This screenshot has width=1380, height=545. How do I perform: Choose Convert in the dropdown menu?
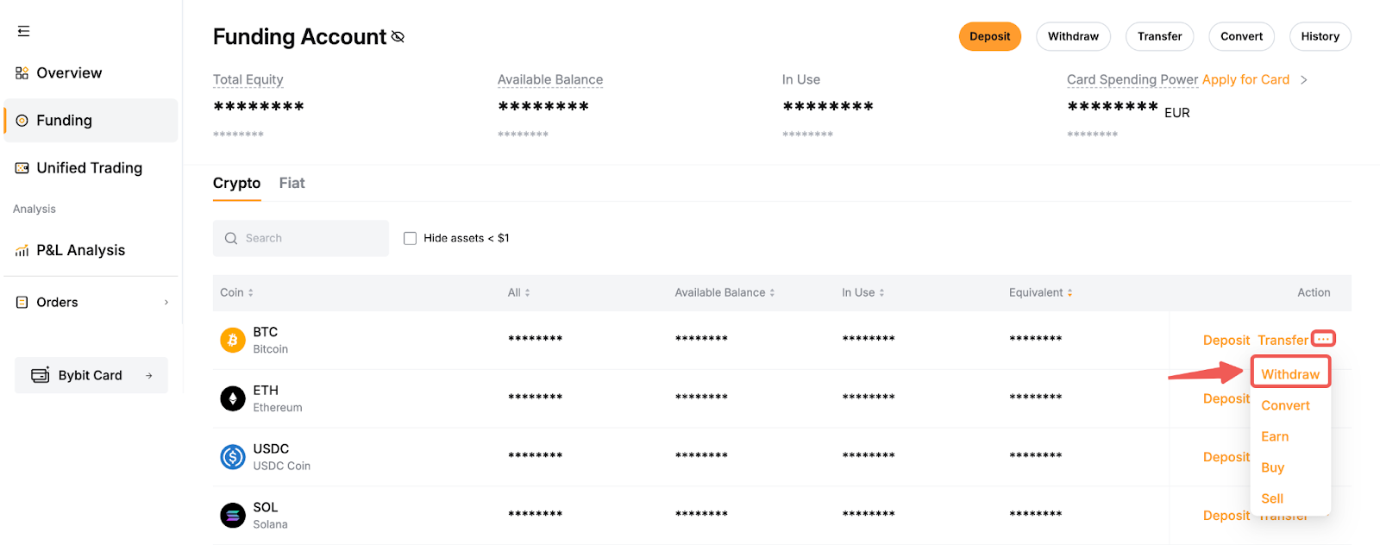click(x=1285, y=405)
